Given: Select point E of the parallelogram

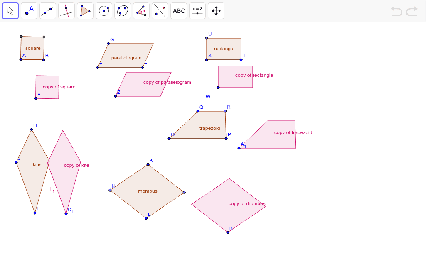Looking at the screenshot, I should 98,68.
